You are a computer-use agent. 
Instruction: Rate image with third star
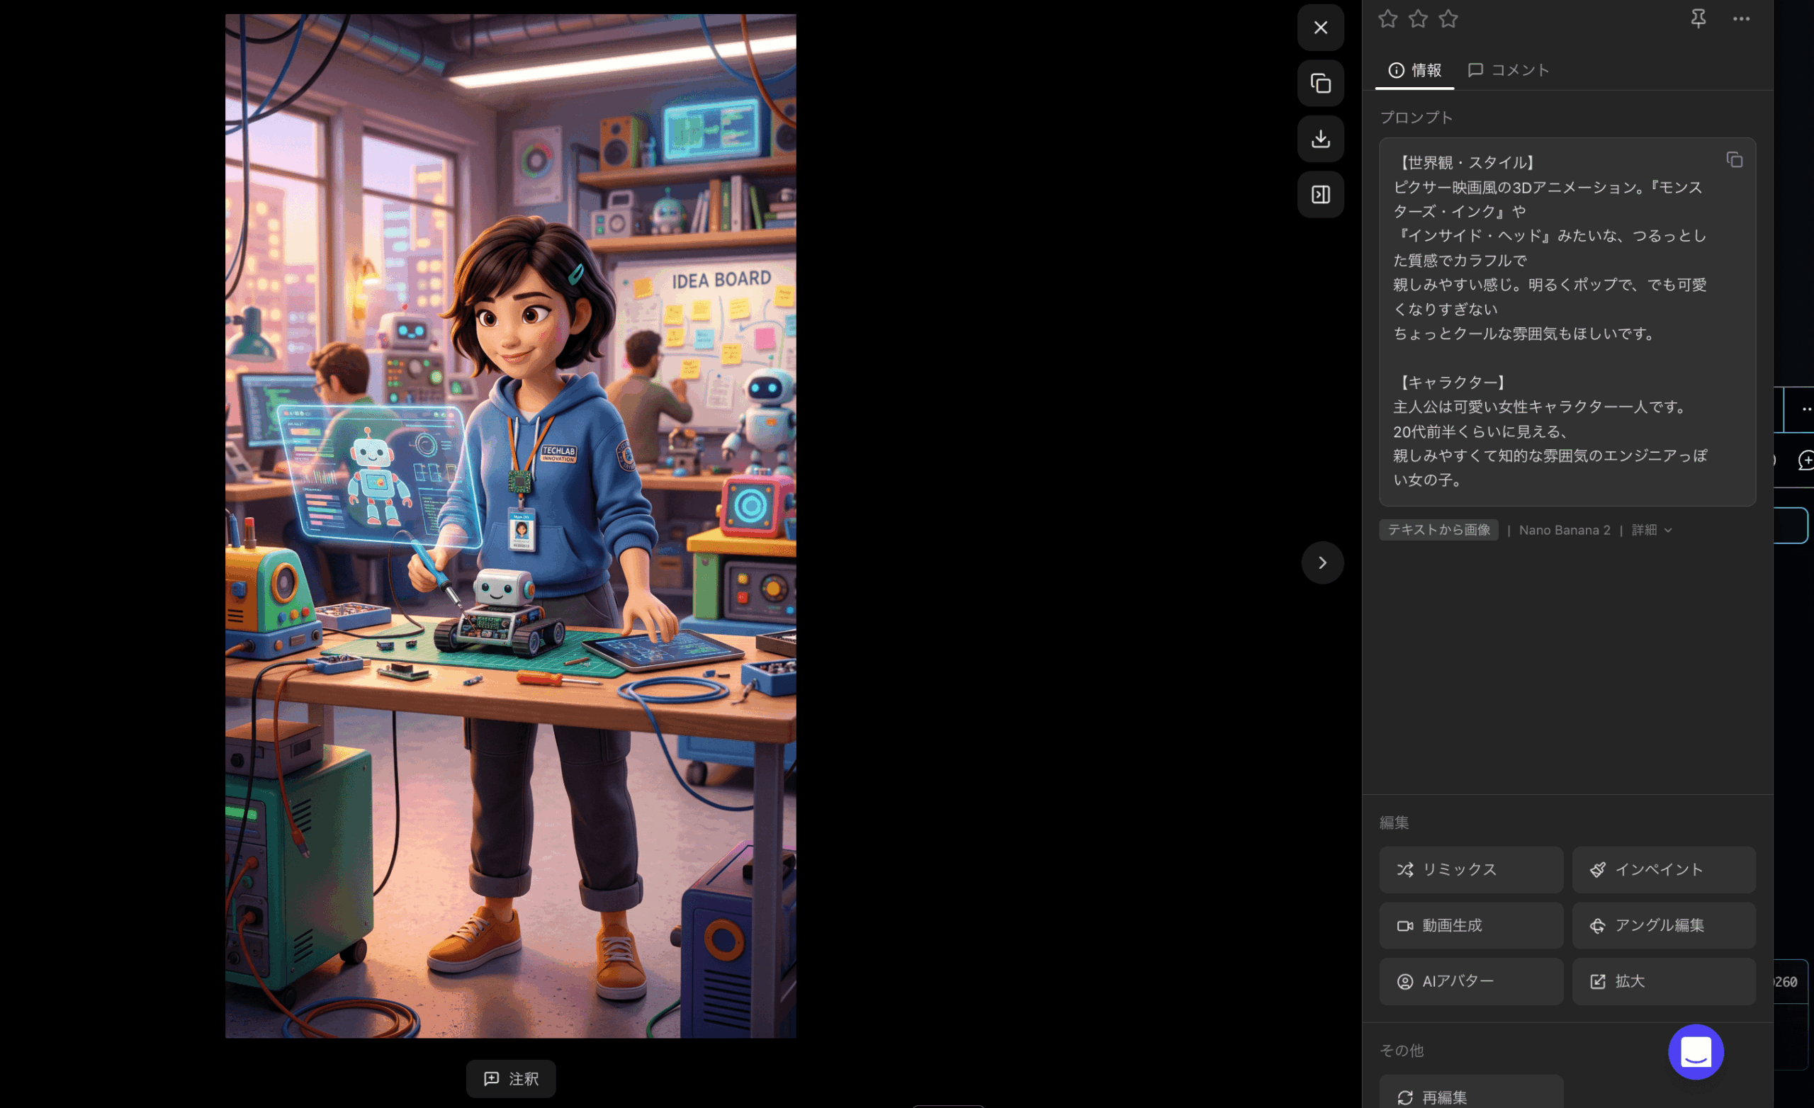1448,18
